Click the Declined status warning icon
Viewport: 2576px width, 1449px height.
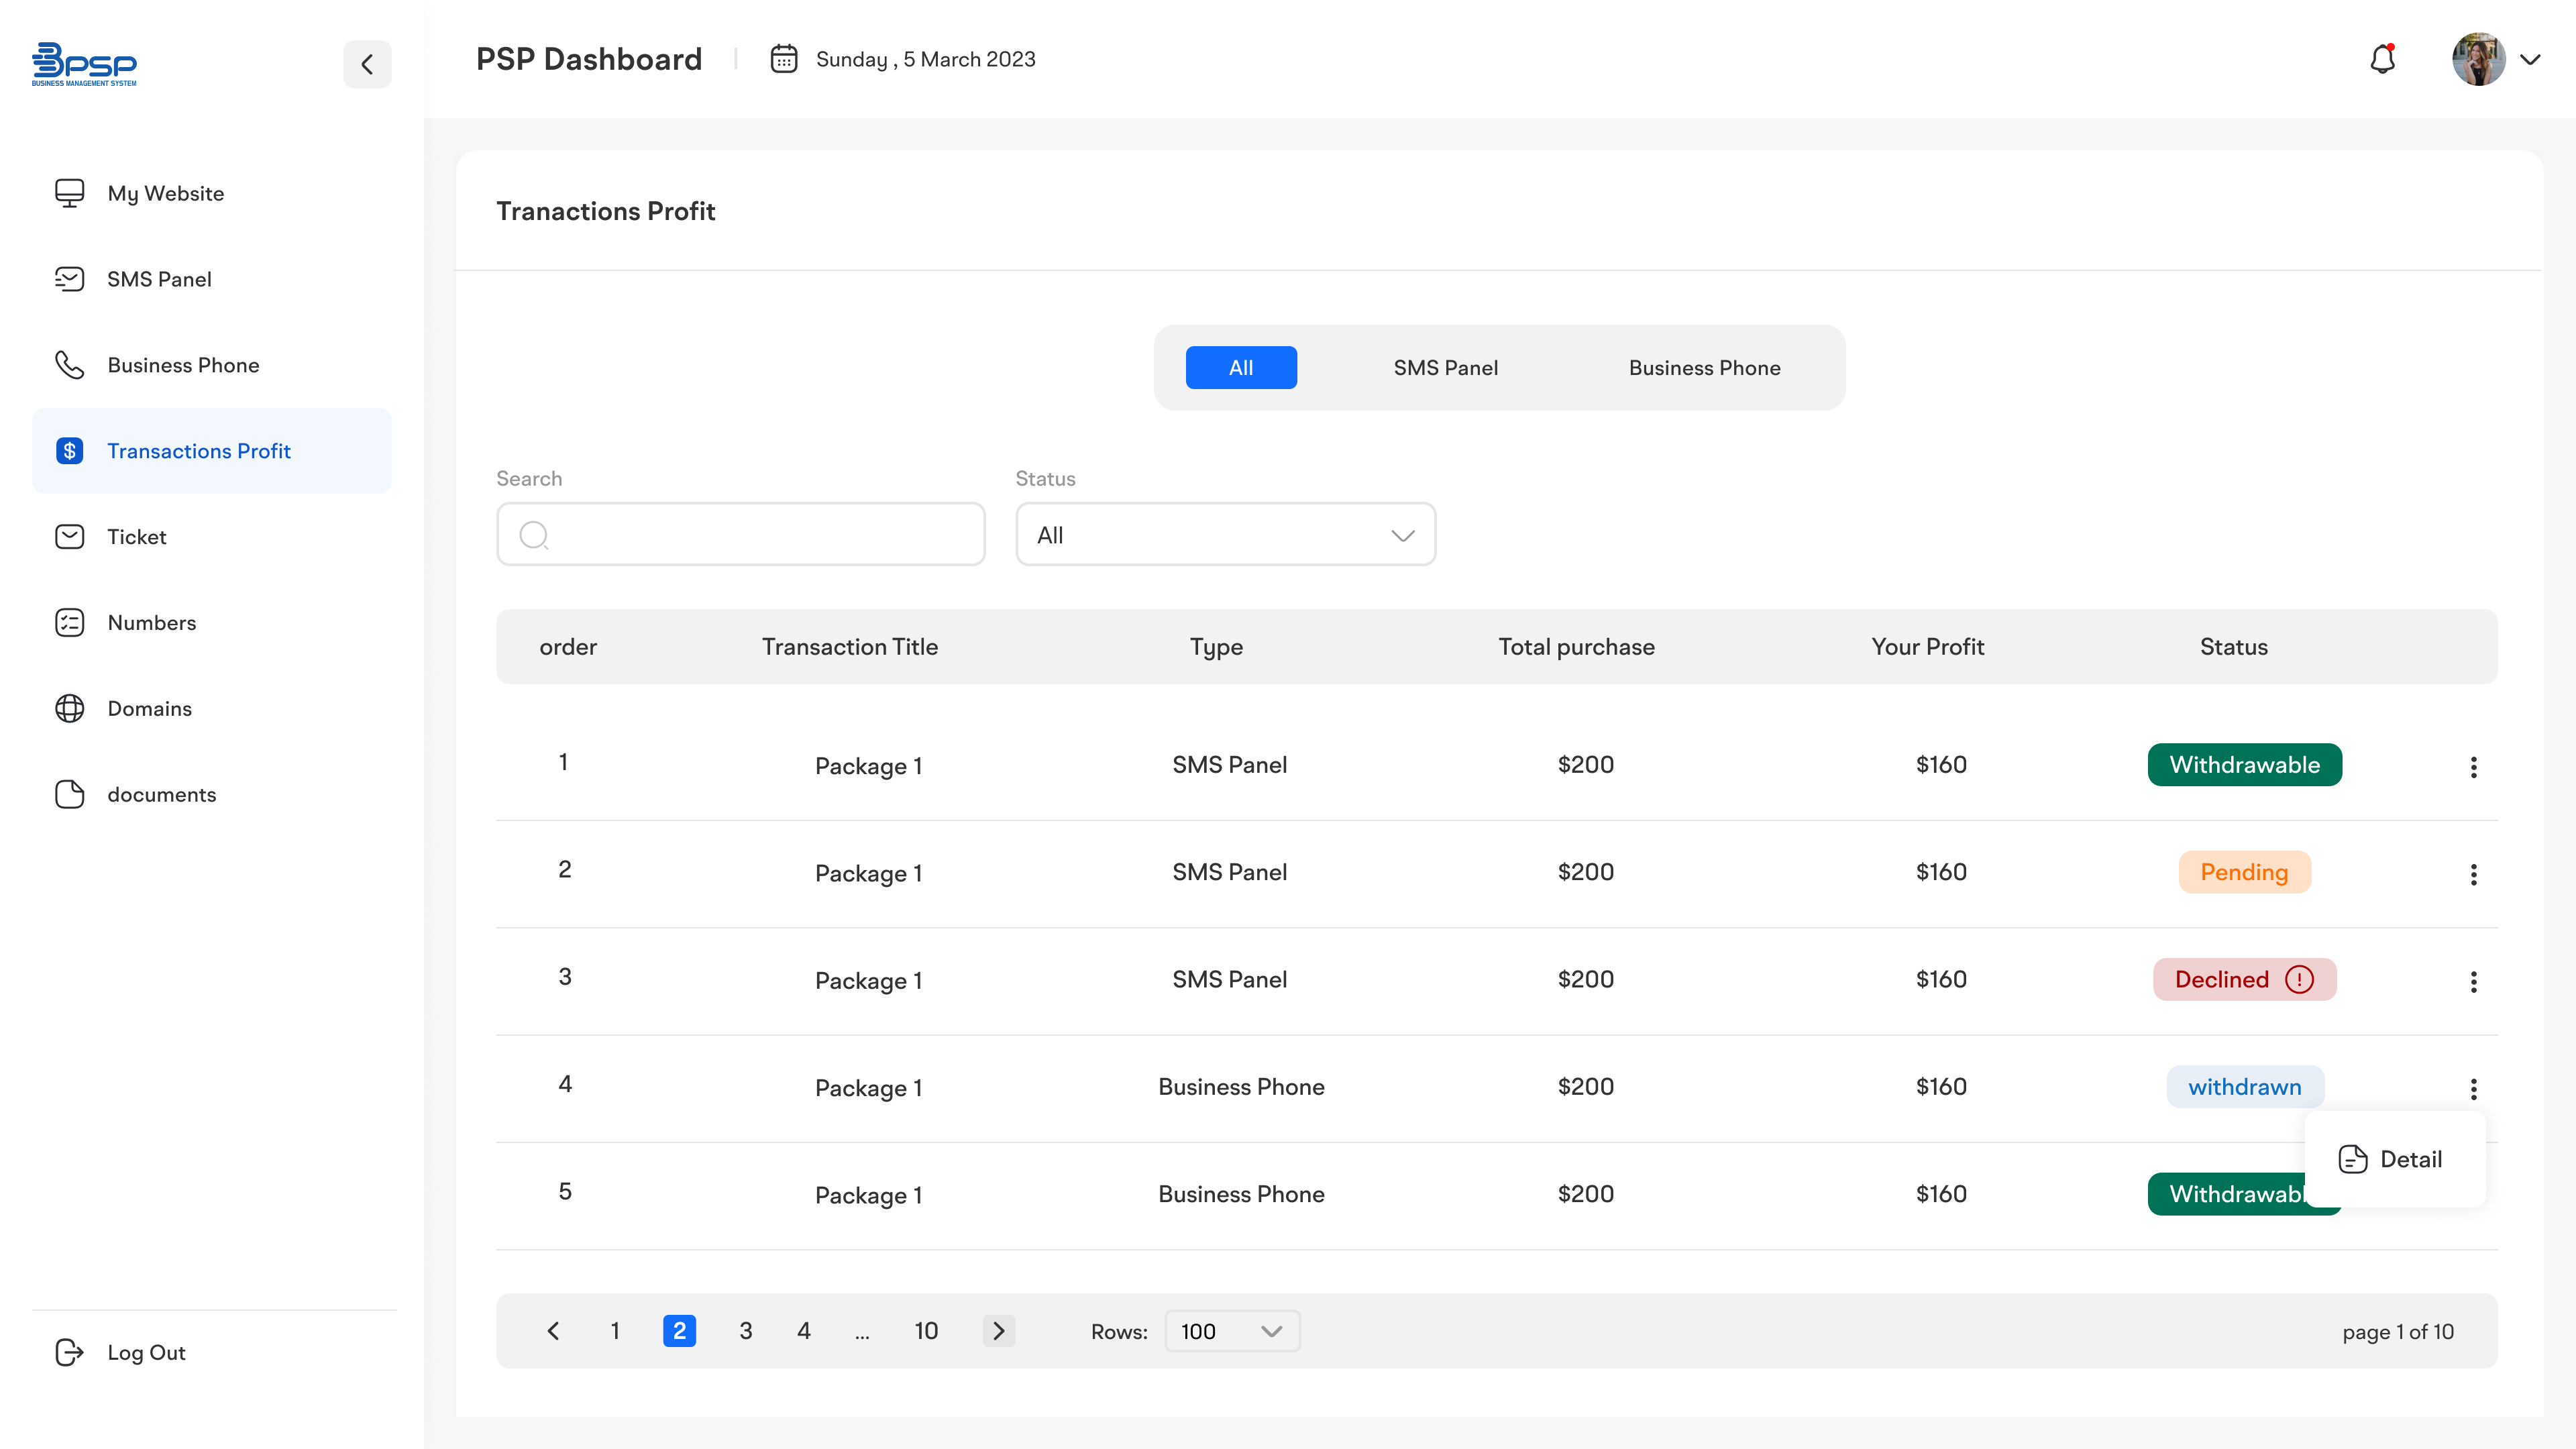(x=2299, y=979)
